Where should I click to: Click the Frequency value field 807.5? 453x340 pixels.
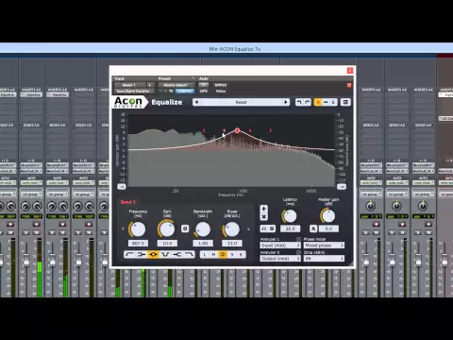[138, 243]
